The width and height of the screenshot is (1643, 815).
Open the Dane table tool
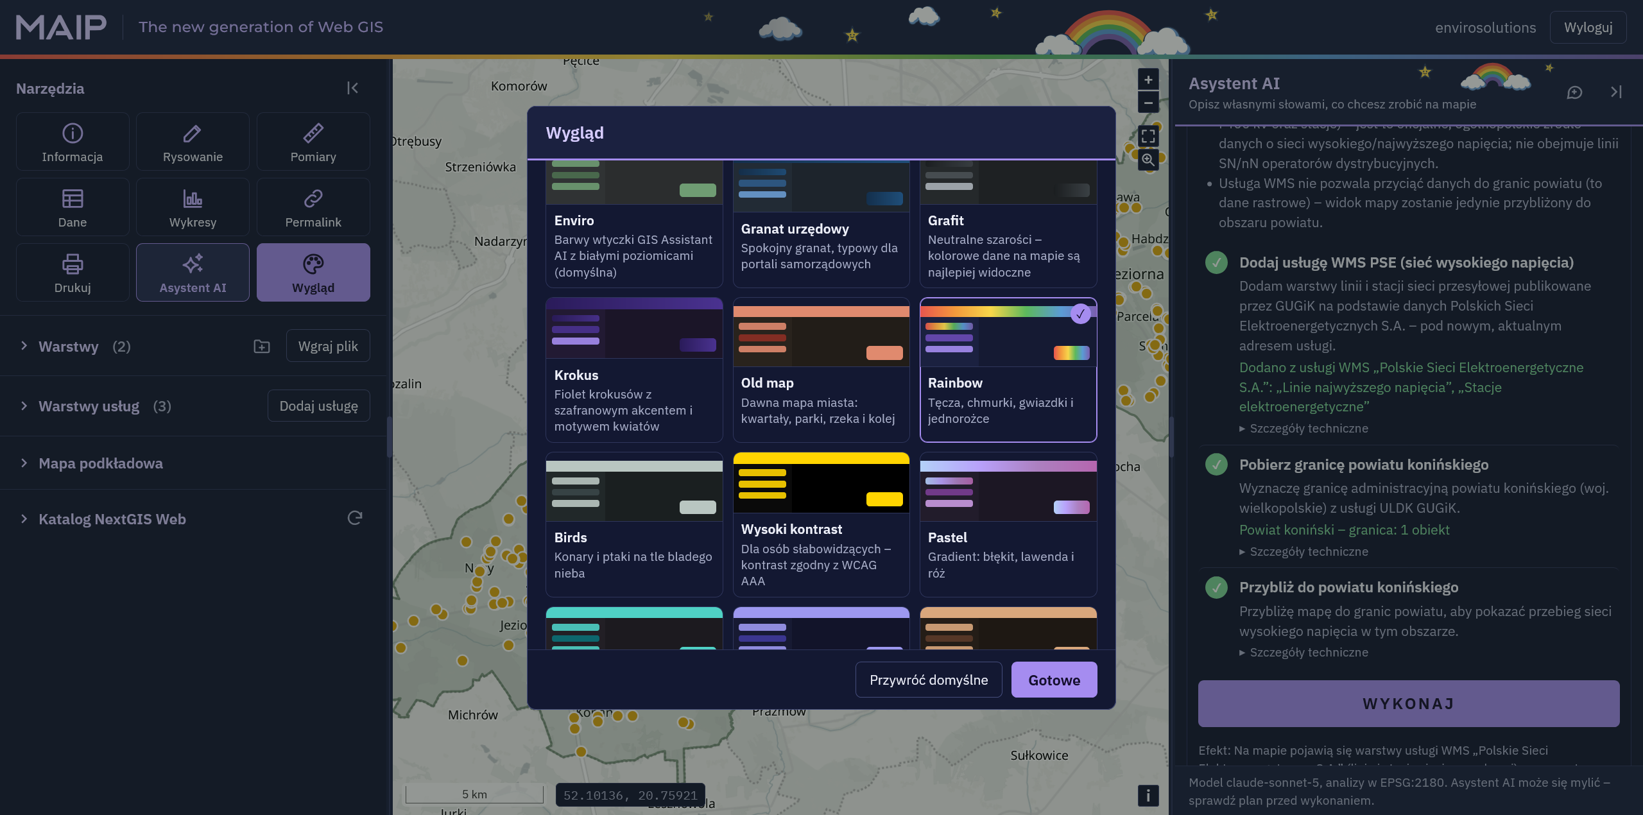click(73, 207)
